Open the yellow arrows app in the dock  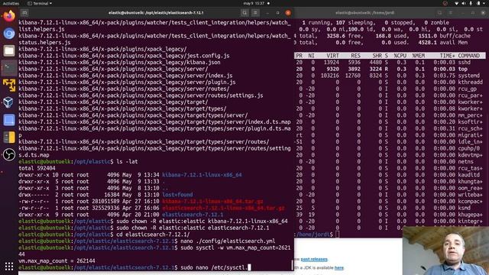pos(9,85)
